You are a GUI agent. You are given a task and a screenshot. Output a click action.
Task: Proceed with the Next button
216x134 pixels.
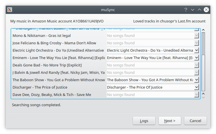170,121
